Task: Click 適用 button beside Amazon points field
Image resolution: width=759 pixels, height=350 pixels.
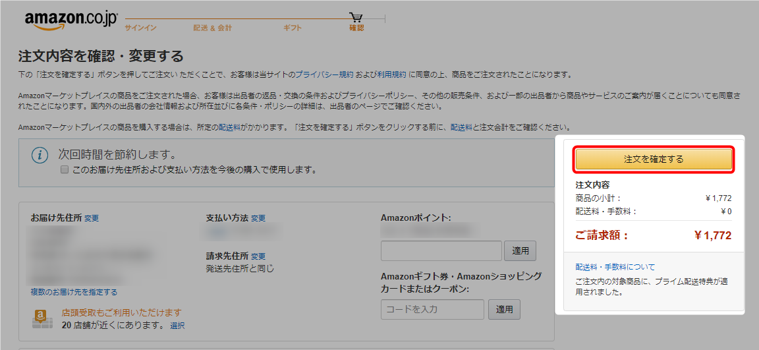Action: coord(520,250)
